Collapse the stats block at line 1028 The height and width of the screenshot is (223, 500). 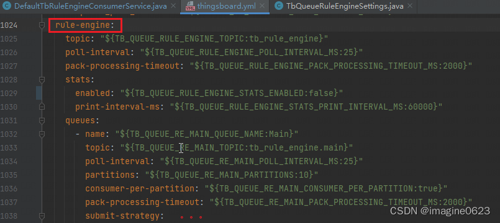click(x=42, y=79)
